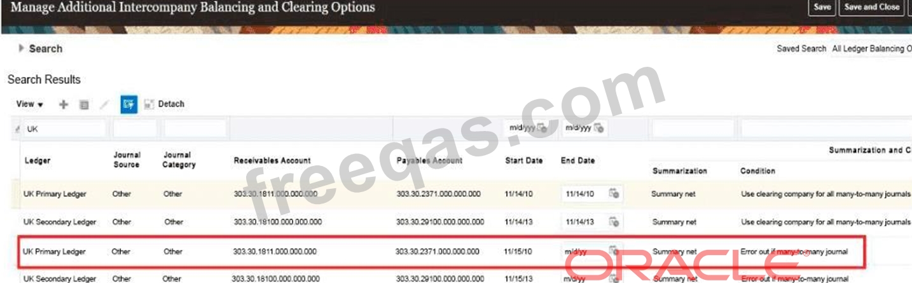Click the Save button
Screen dimensions: 912x283
[822, 7]
